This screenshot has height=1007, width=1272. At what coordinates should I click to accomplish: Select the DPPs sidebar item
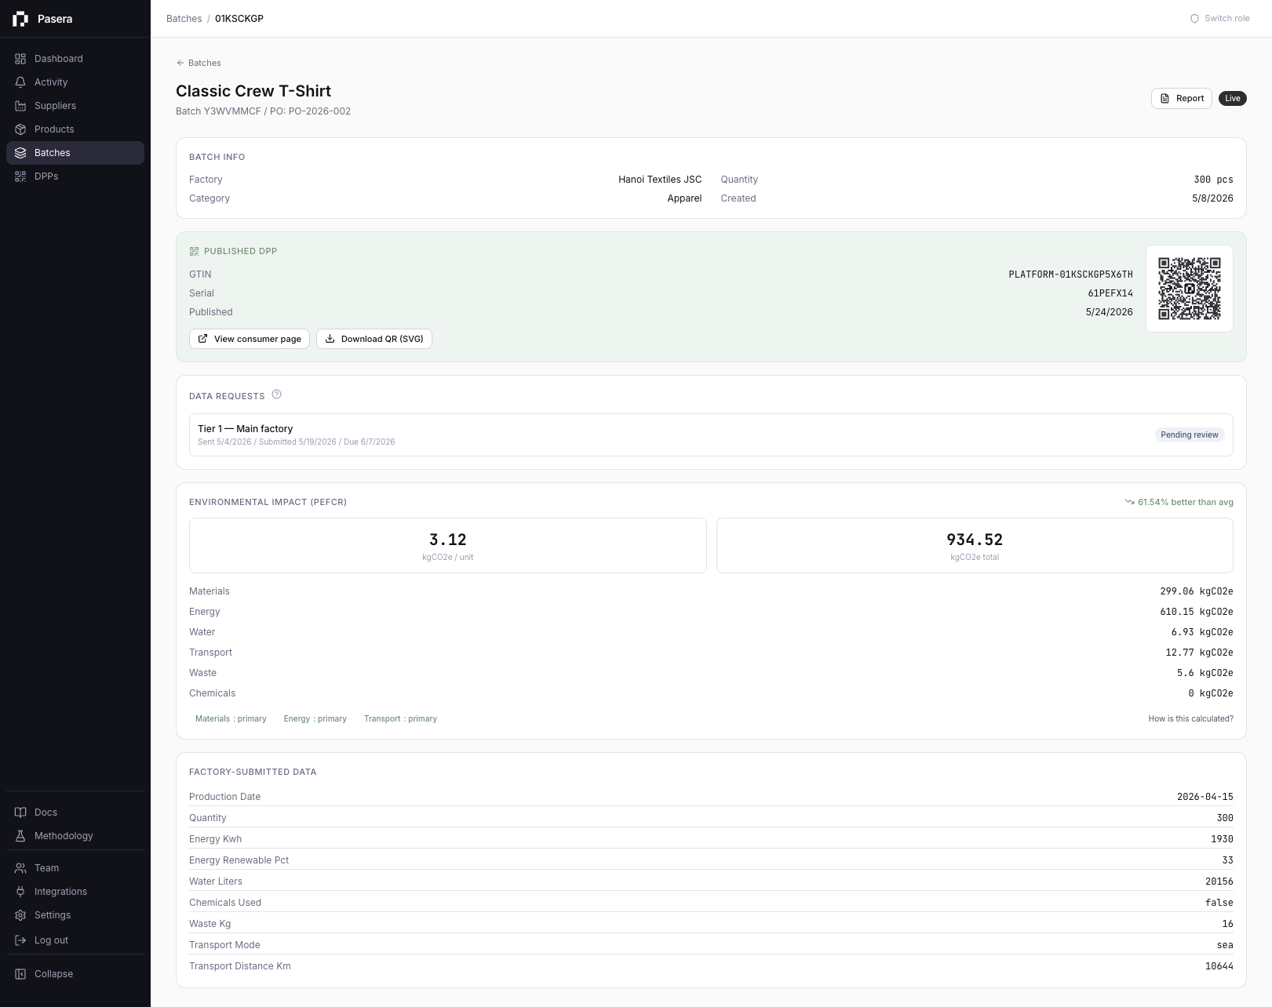pos(75,176)
